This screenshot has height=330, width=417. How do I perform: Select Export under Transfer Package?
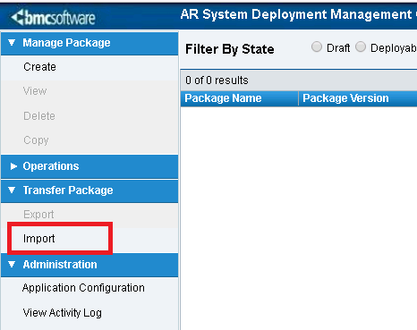pyautogui.click(x=38, y=215)
